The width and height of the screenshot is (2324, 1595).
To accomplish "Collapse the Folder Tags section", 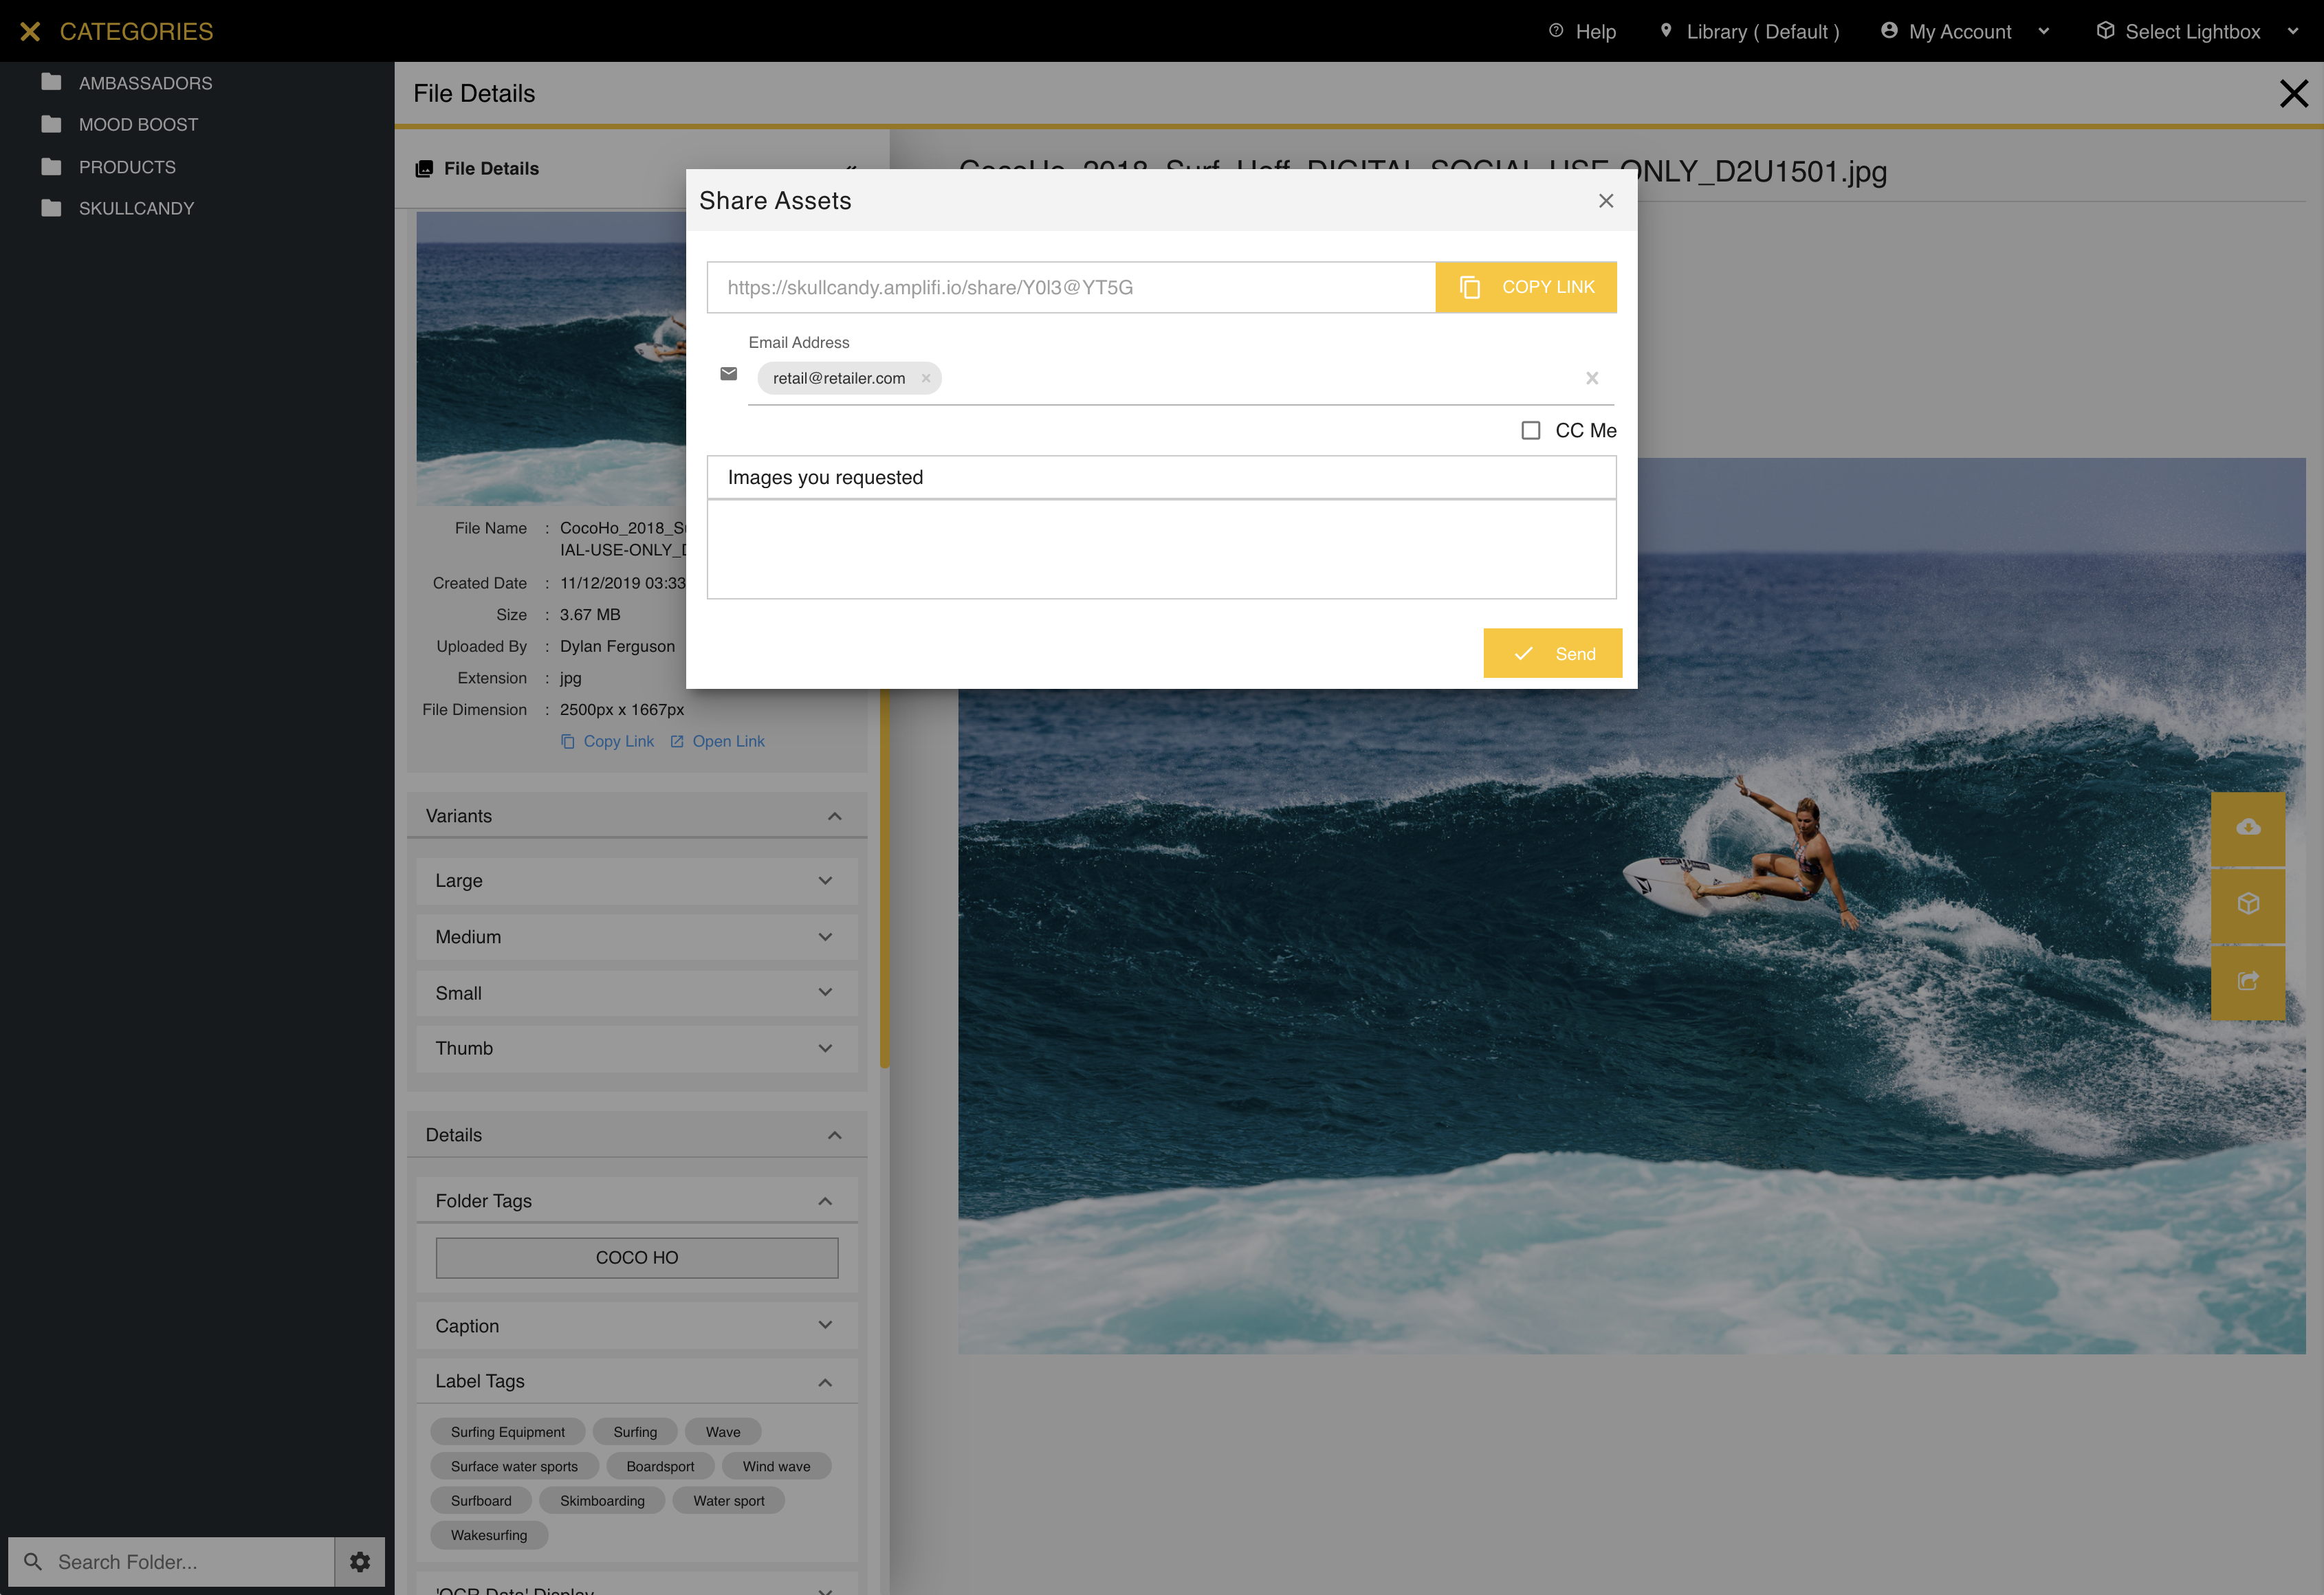I will tap(826, 1202).
